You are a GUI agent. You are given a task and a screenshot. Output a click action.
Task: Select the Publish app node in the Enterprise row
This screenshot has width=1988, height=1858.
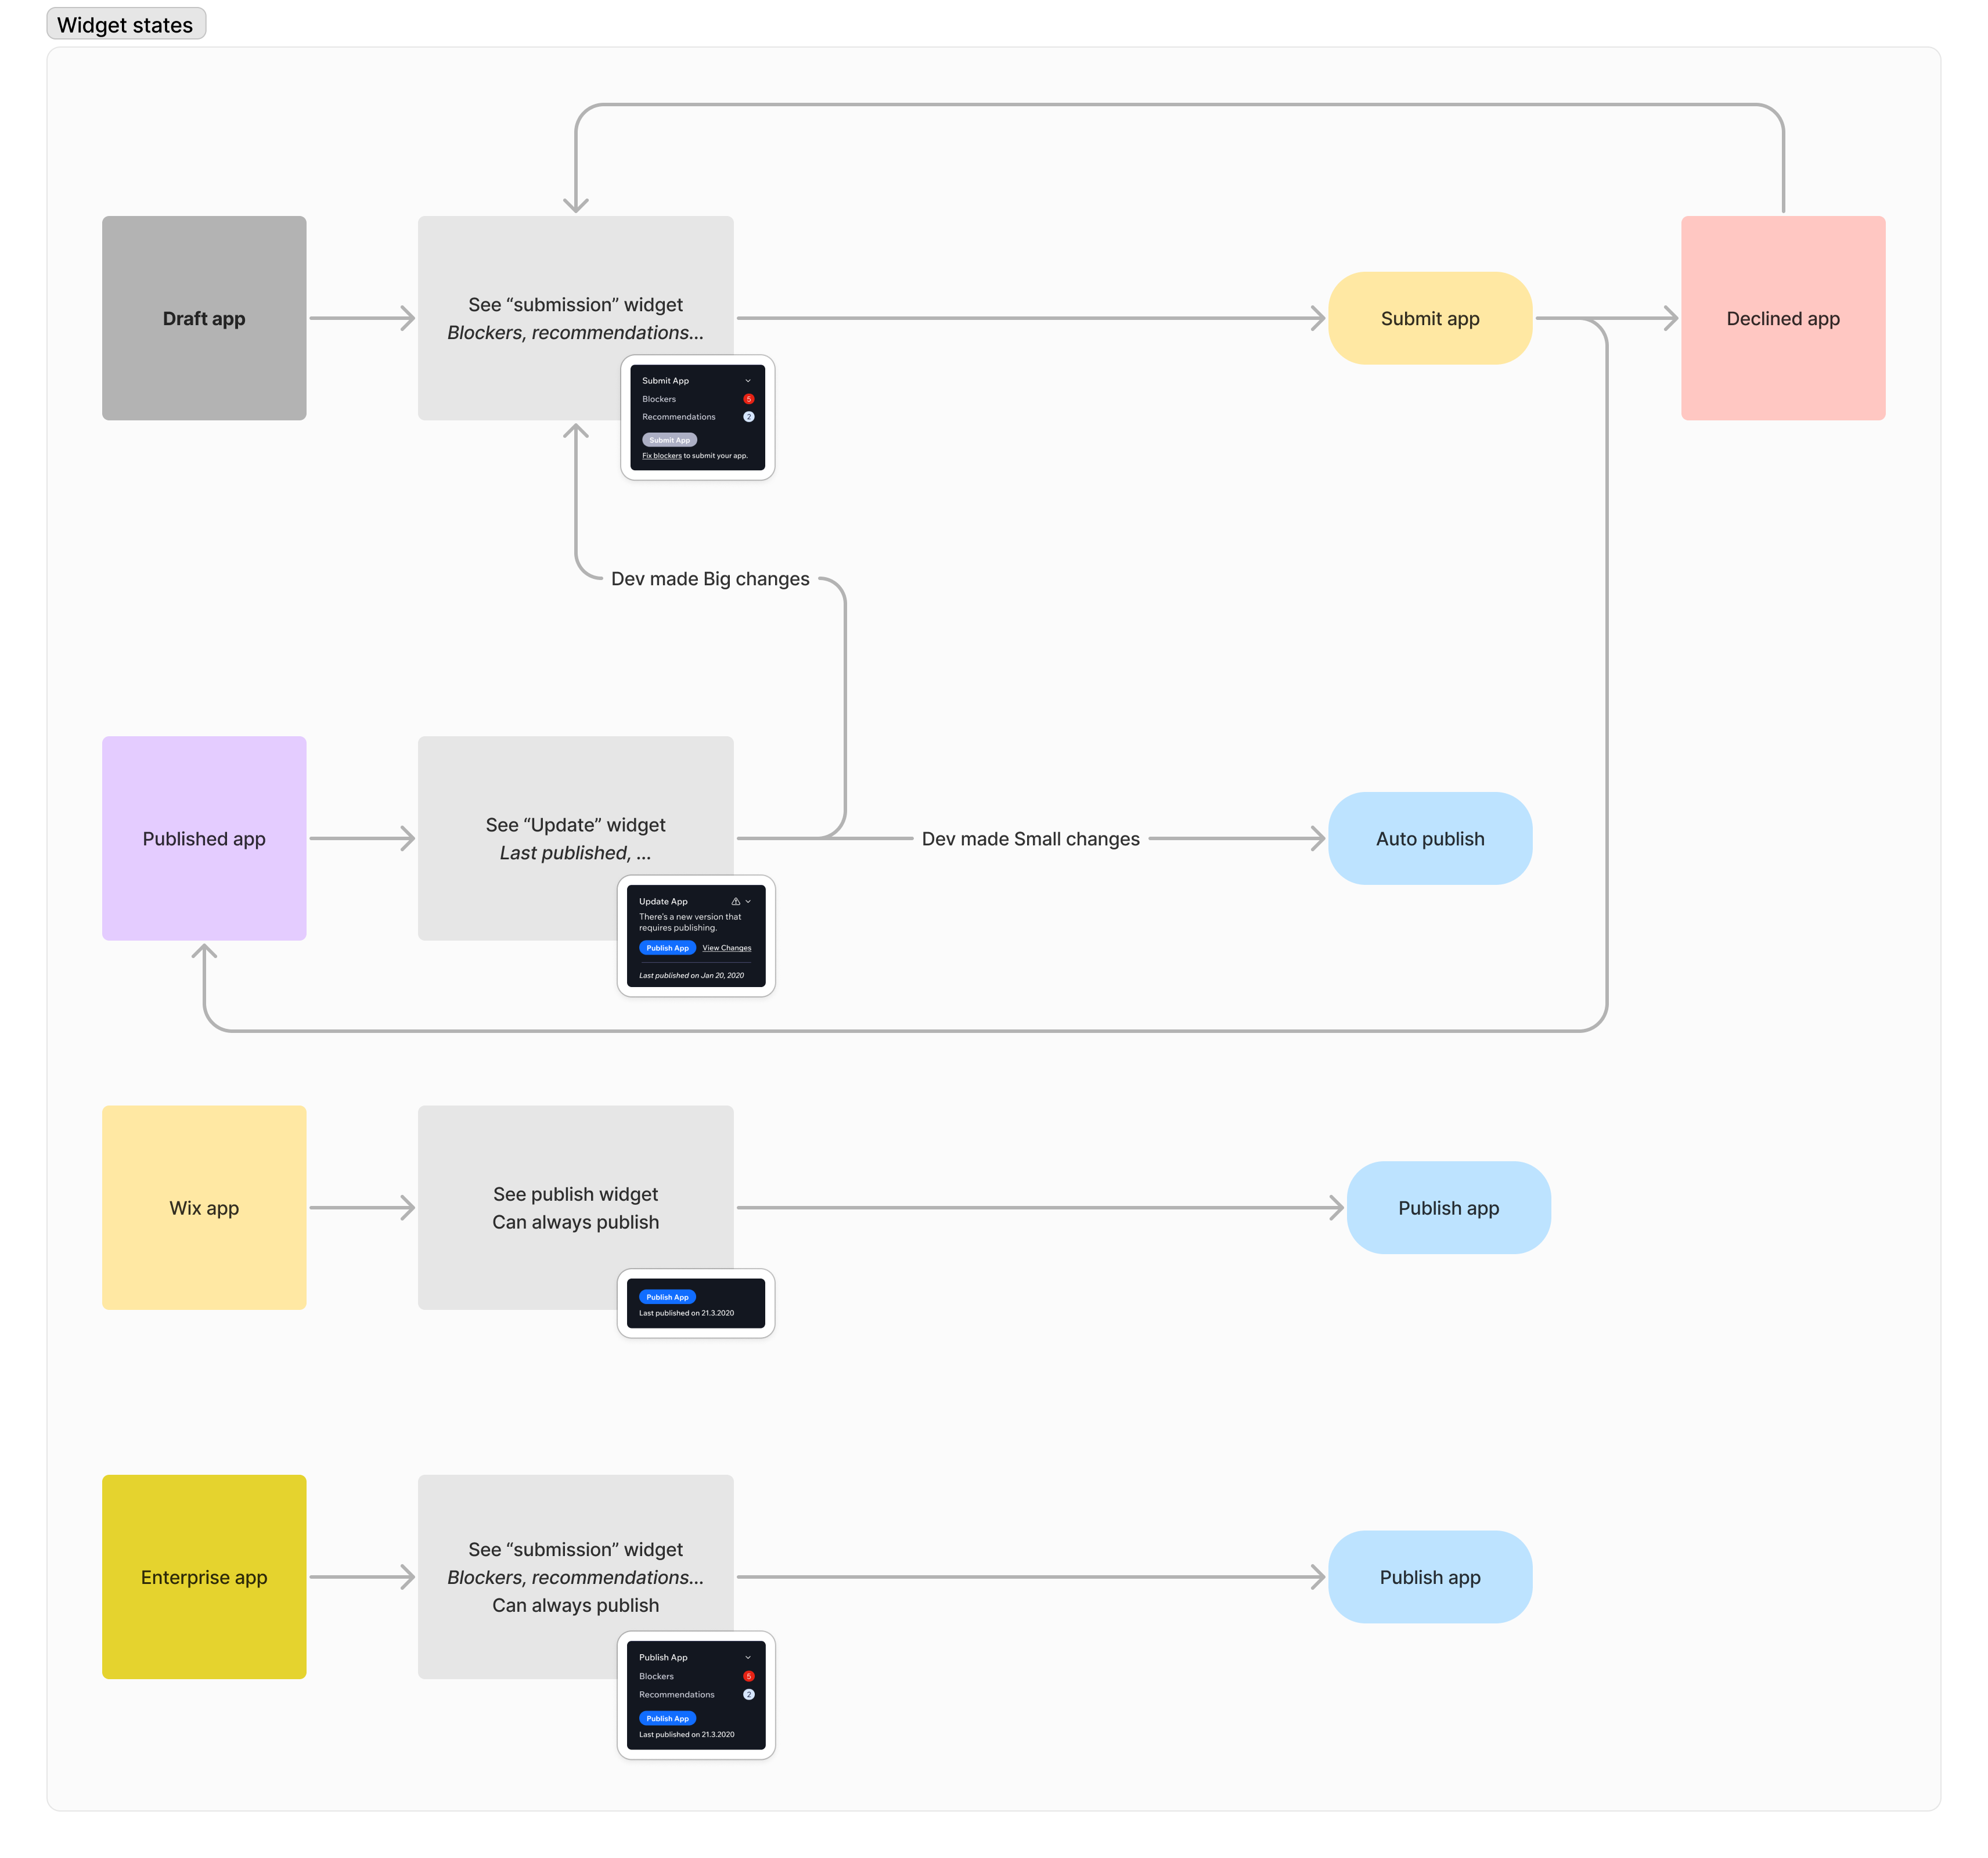pyautogui.click(x=1430, y=1576)
